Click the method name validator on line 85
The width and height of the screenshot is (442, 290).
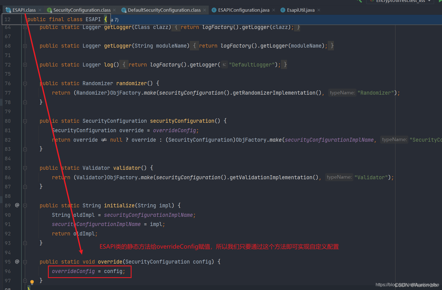click(x=127, y=168)
